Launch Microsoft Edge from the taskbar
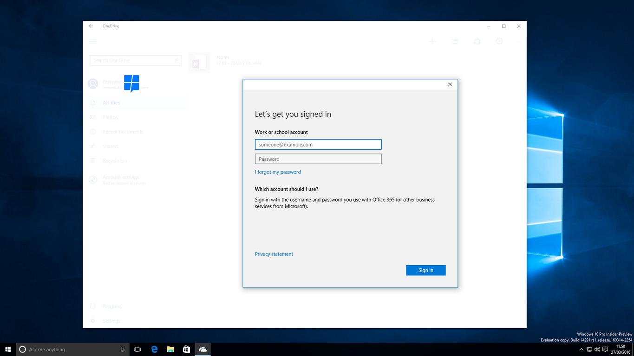The height and width of the screenshot is (356, 634). [x=154, y=350]
